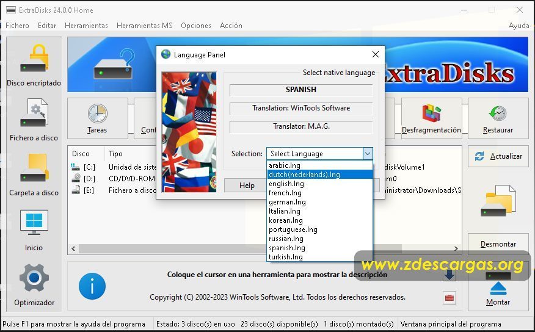
Task: Click the right scroll arrow of disk list
Action: pyautogui.click(x=456, y=249)
